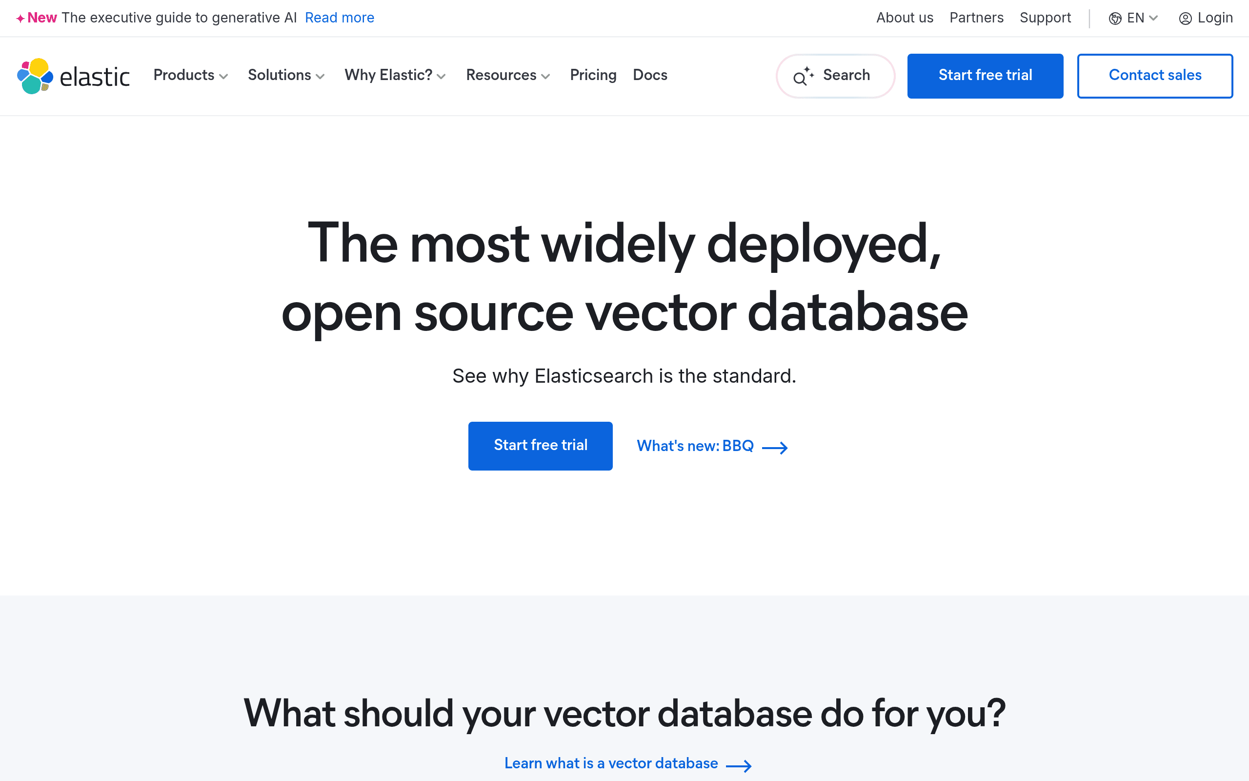Click the arrow beside What's new: BBQ
The image size is (1249, 781).
pyautogui.click(x=775, y=447)
